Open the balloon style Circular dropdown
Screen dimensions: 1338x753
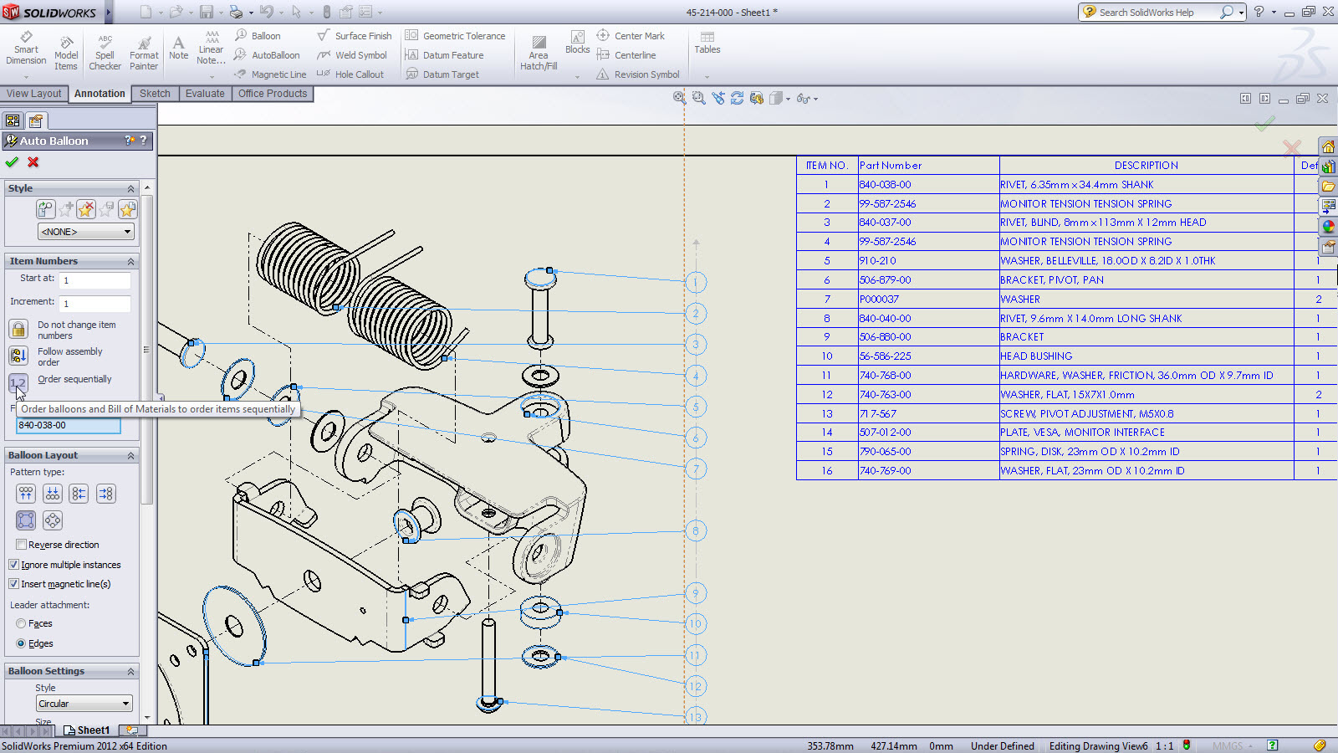[84, 704]
